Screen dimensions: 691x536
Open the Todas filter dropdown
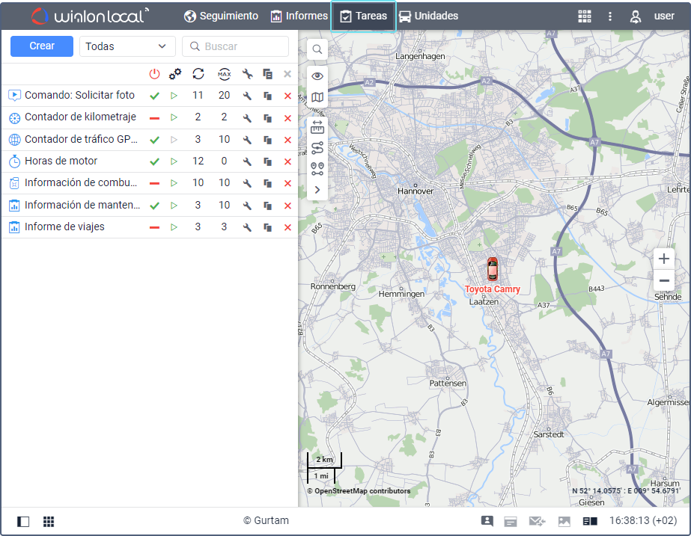pos(127,46)
